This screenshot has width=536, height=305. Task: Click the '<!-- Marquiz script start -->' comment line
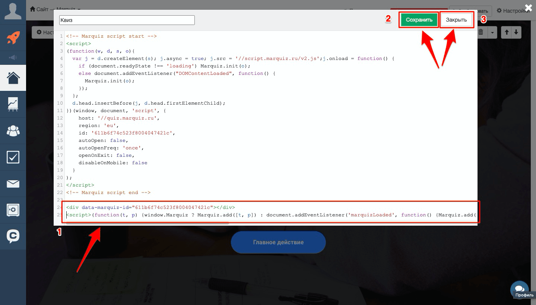tap(111, 36)
